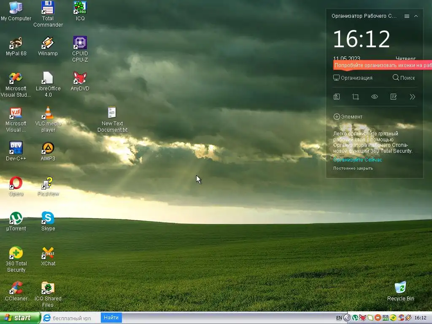This screenshot has height=324, width=432.
Task: Open the news icon in organizer widget
Action: pyautogui.click(x=337, y=97)
